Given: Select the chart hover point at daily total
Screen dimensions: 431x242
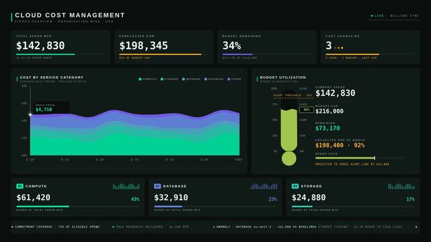Looking at the screenshot, I should 30,114.
